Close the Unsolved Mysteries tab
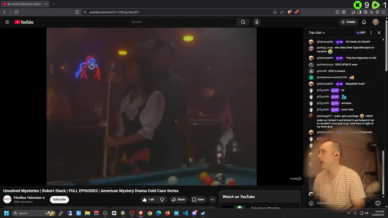 pos(46,4)
